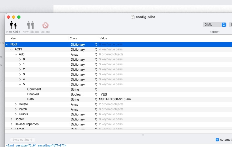
Task: Open class stepper for item 0 row
Action: pyautogui.click(x=96, y=59)
